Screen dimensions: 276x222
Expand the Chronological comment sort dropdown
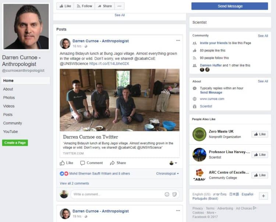167,174
